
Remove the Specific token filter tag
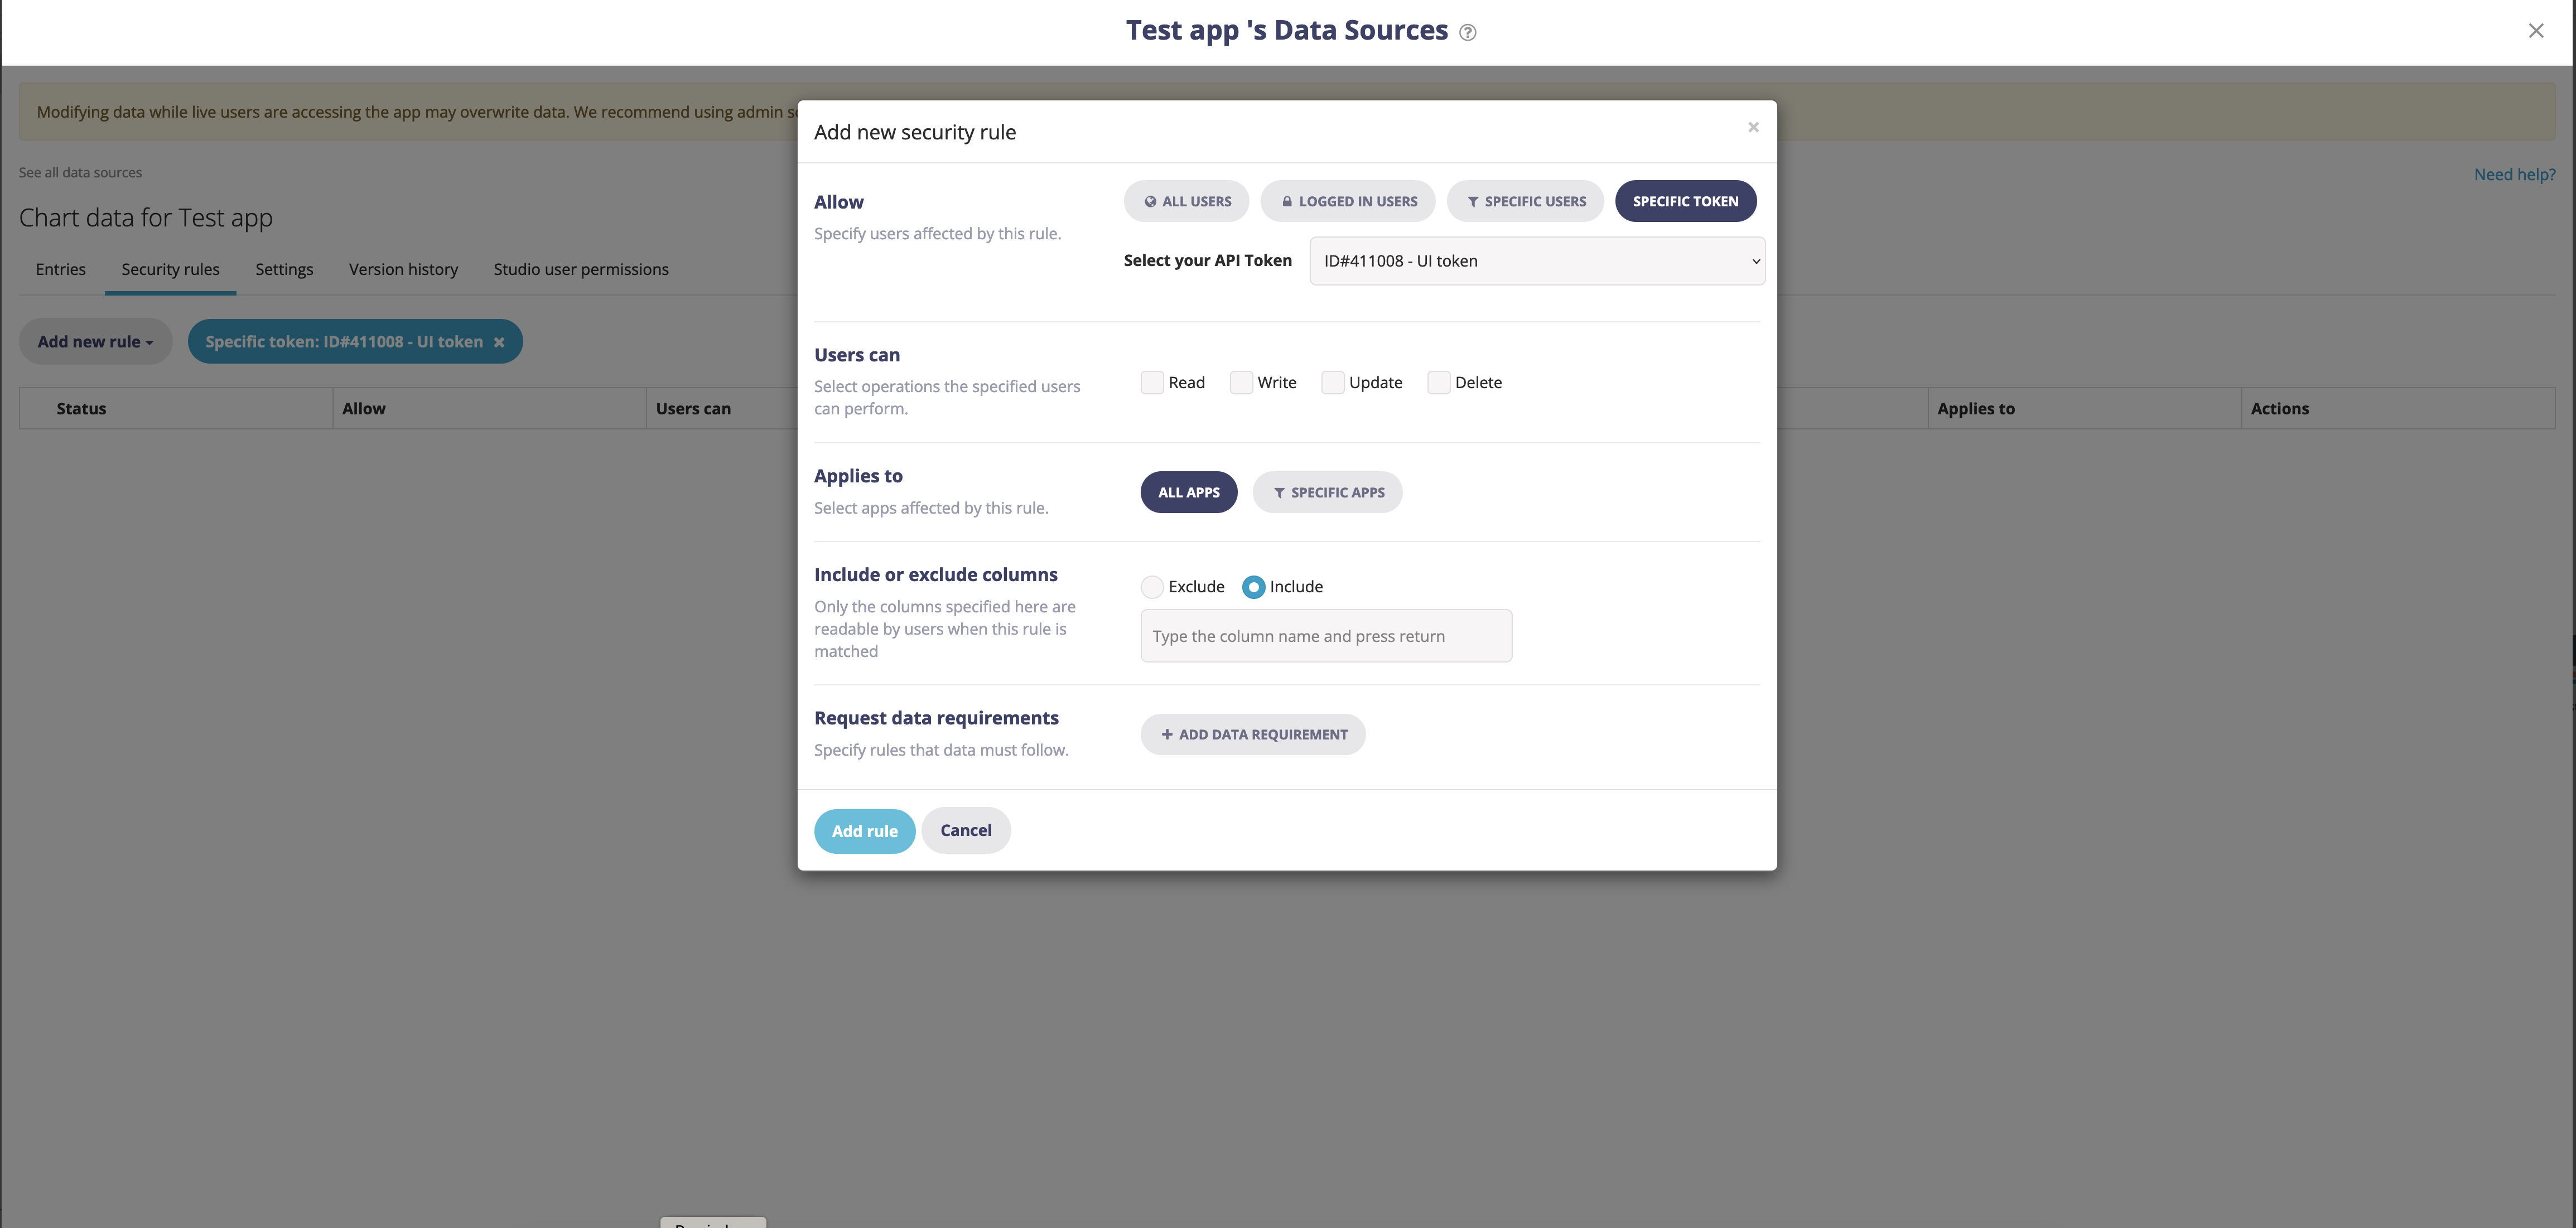click(x=499, y=342)
